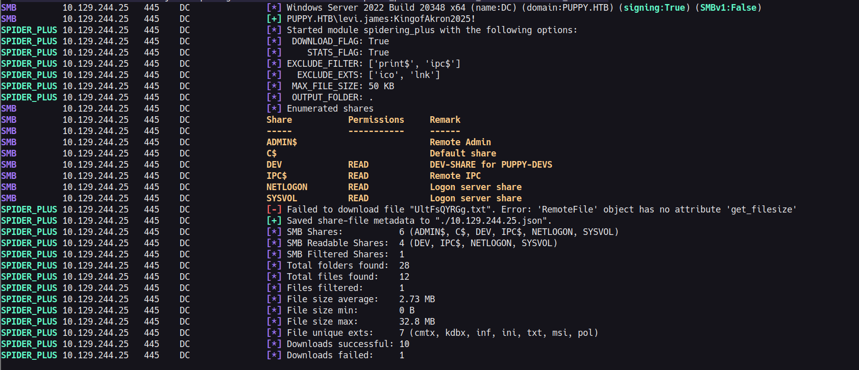Screen dimensions: 859x370
Task: Click the 'Remote IPC' remark
Action: pos(455,176)
